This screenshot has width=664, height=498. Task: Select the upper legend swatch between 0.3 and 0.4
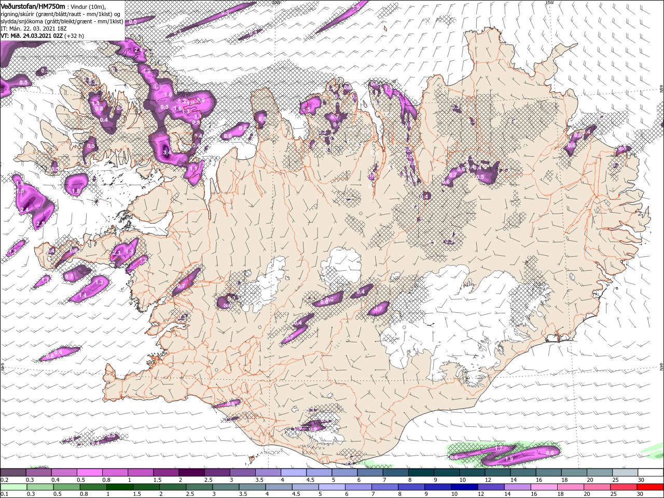pos(38,473)
